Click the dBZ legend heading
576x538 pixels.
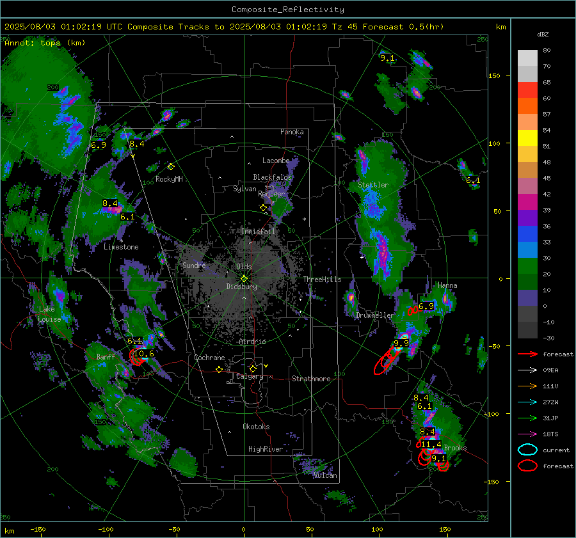(x=543, y=35)
